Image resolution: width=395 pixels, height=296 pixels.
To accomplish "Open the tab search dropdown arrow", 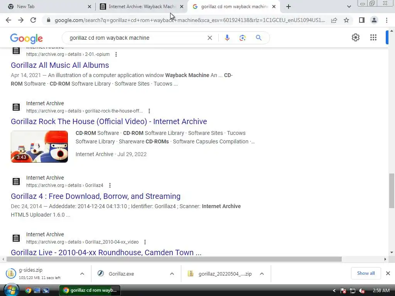I will 349,7.
